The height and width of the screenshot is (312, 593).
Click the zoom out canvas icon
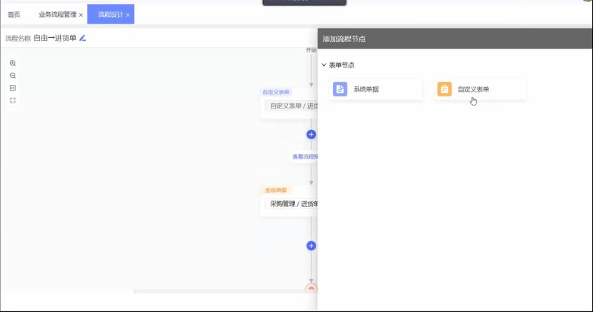(x=13, y=76)
